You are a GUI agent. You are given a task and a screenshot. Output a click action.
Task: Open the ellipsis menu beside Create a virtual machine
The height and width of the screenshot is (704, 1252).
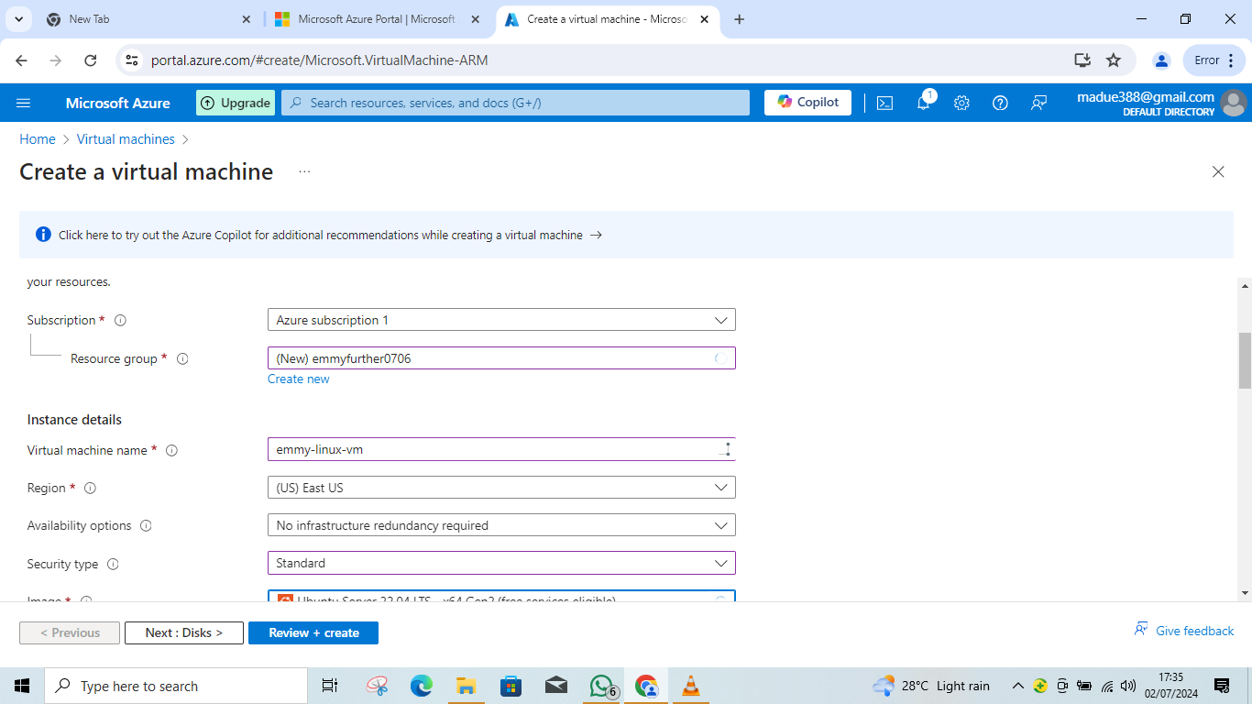coord(304,171)
